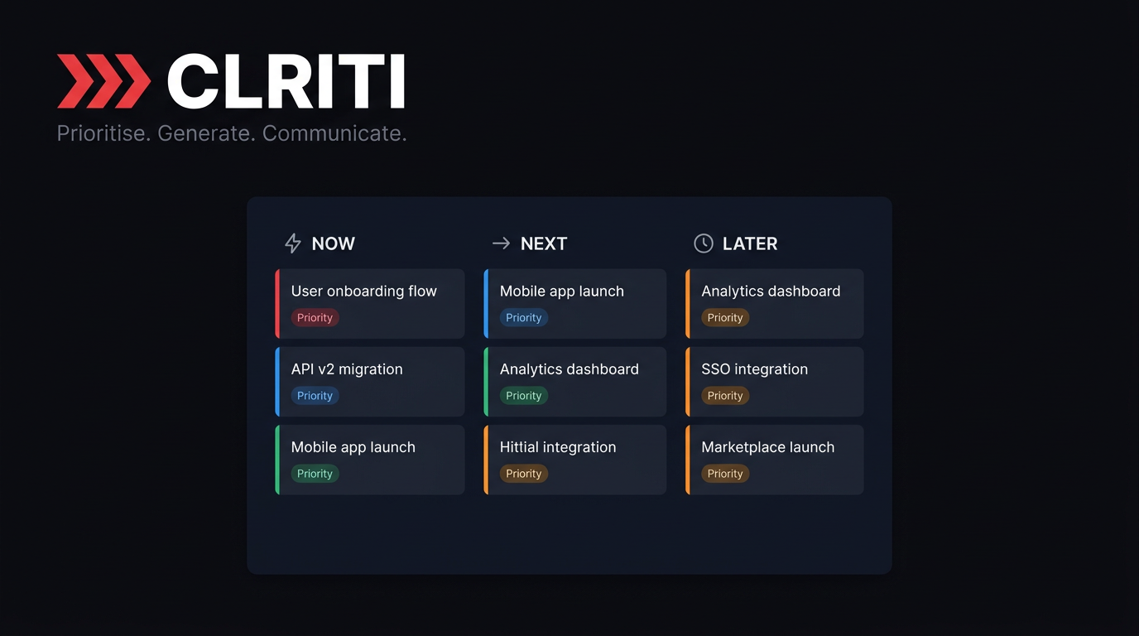Screen dimensions: 1139x636
Task: Click the clock icon beside LATER
Action: 703,243
